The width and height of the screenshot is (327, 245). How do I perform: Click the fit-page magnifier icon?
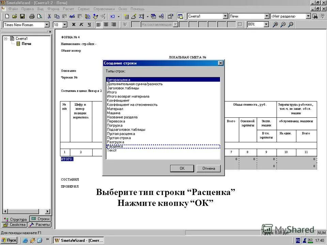click(x=291, y=24)
